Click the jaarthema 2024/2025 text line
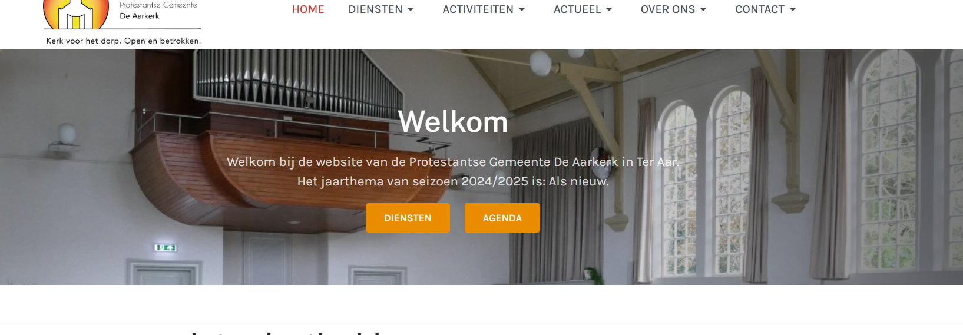963x335 pixels. tap(453, 181)
